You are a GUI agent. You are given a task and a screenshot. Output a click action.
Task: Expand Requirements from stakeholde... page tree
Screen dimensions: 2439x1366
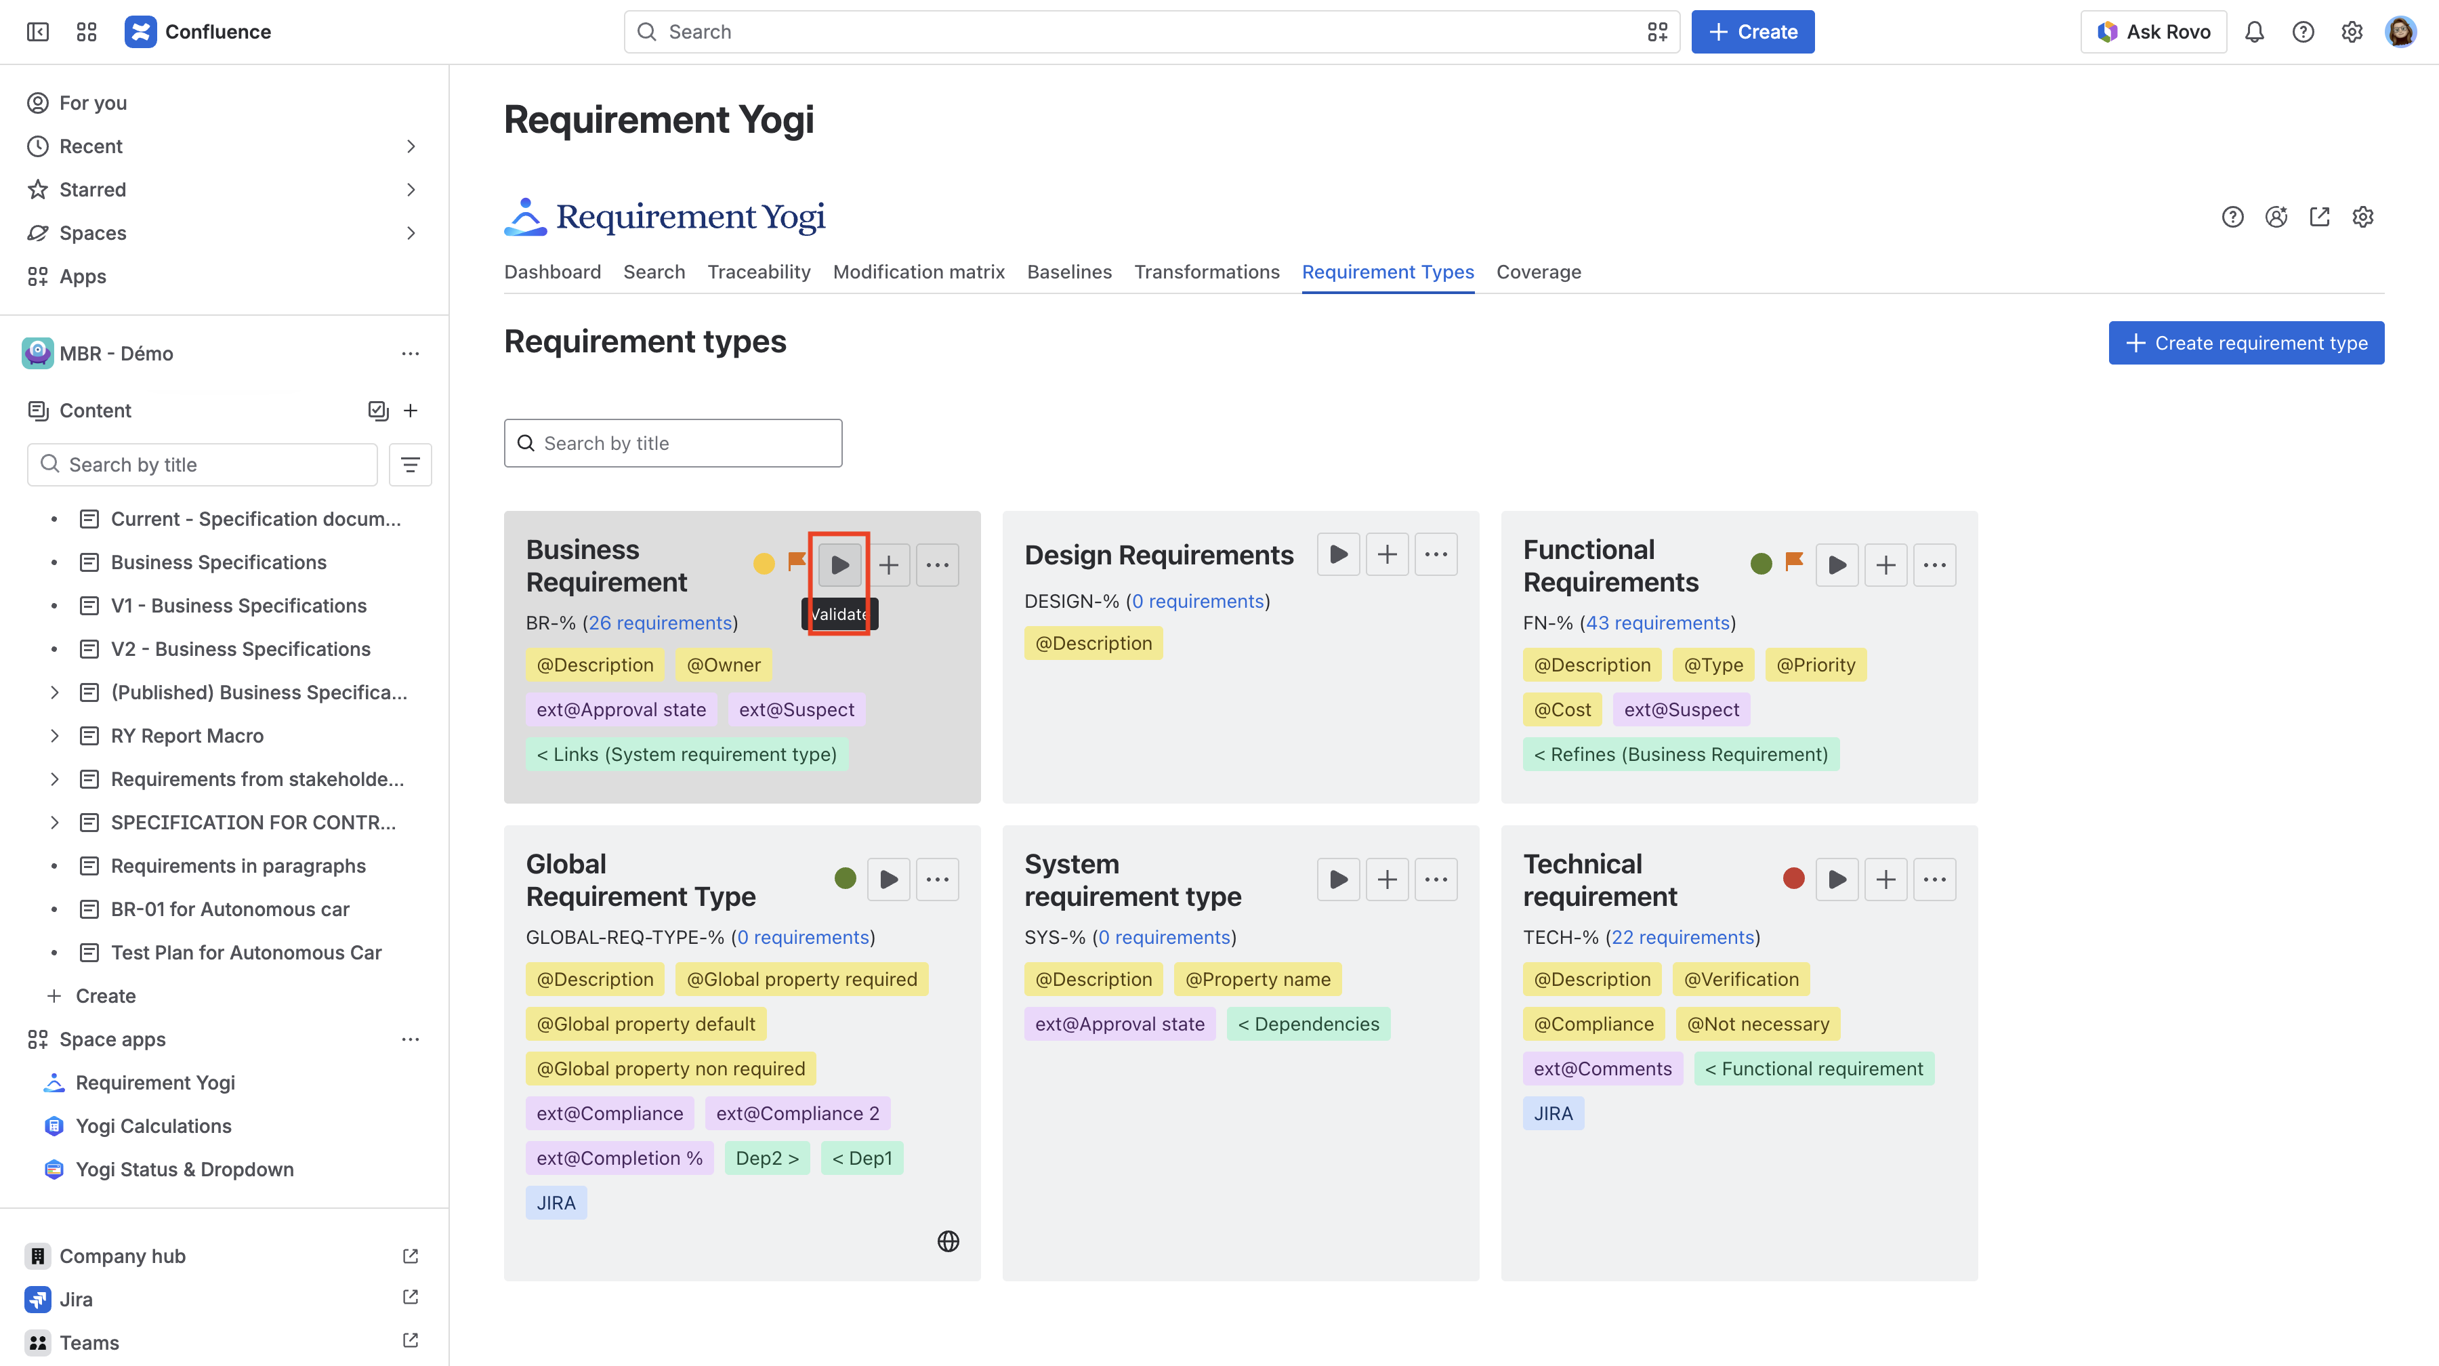(x=54, y=780)
